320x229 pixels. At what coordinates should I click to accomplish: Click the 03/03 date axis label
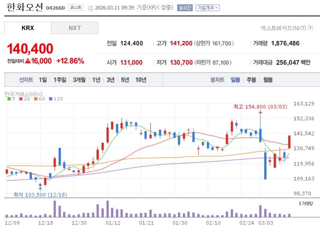266,223
